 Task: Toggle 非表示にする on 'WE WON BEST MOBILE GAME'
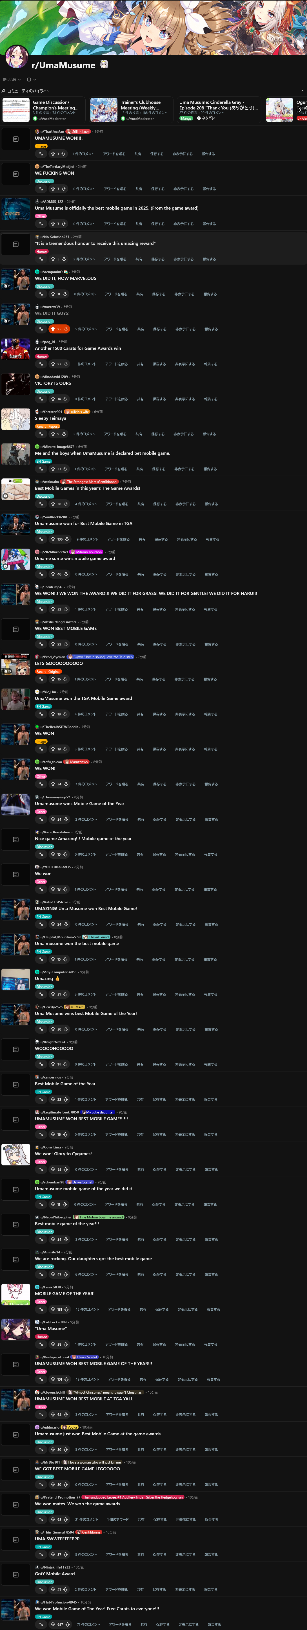tap(185, 644)
